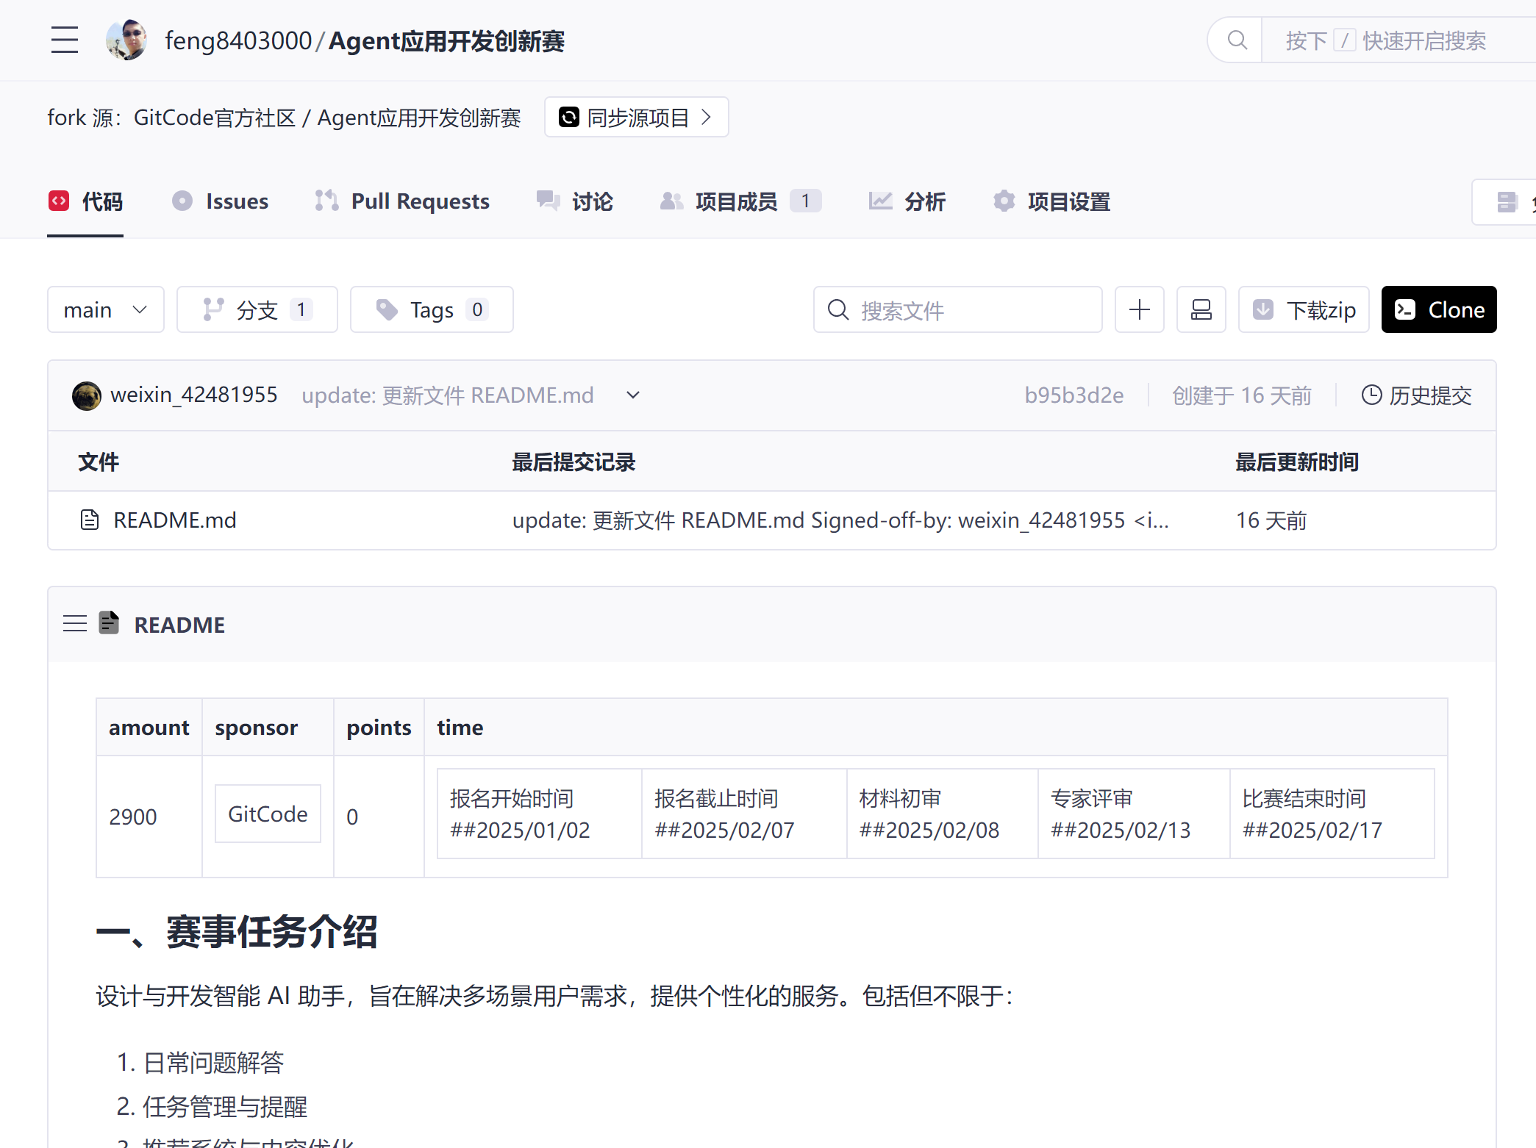Open the Pull Requests tab
The height and width of the screenshot is (1148, 1536).
(x=402, y=201)
